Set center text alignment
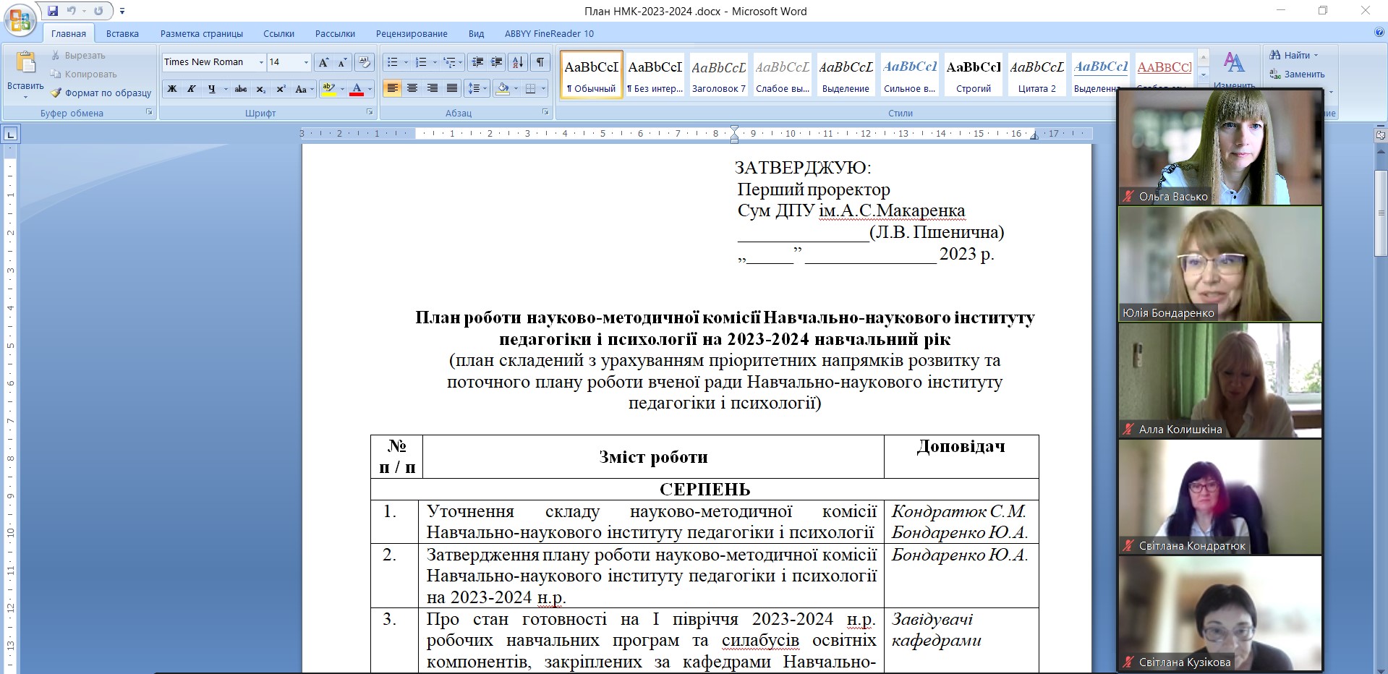1388x674 pixels. point(412,88)
